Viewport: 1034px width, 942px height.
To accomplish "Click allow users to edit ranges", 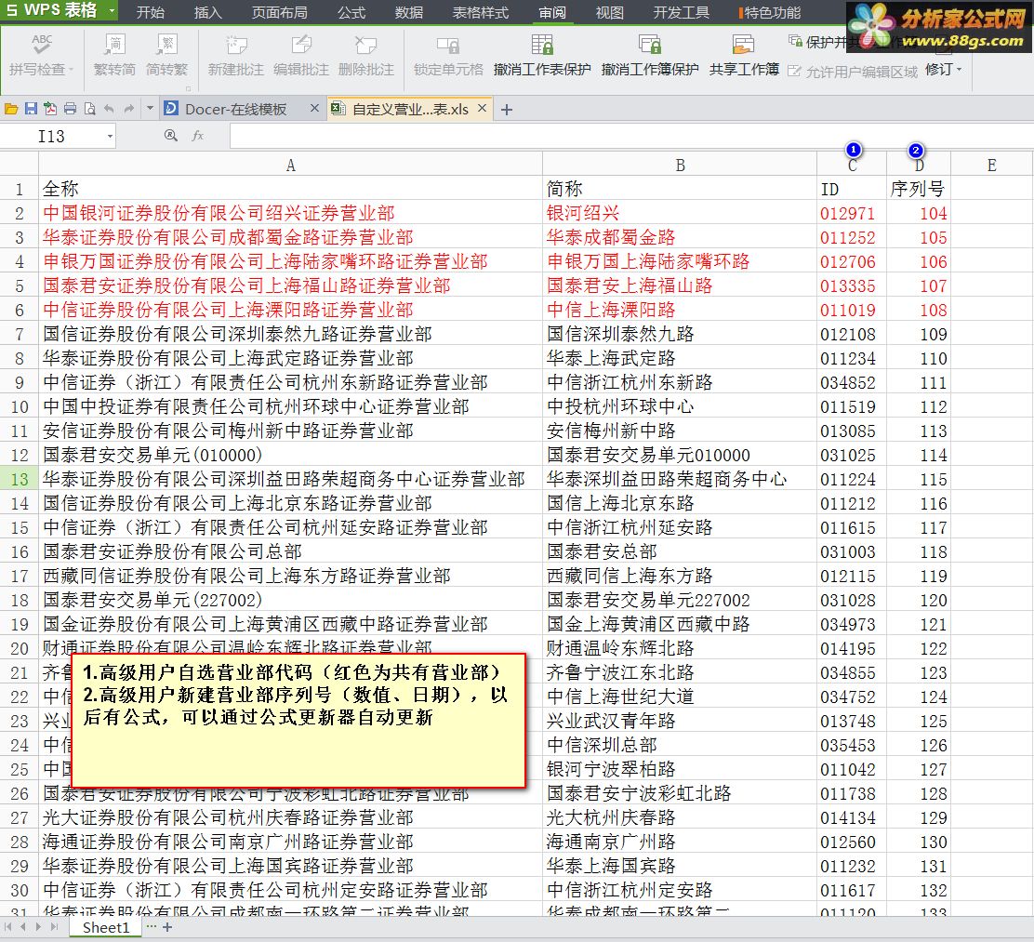I will pos(853,72).
